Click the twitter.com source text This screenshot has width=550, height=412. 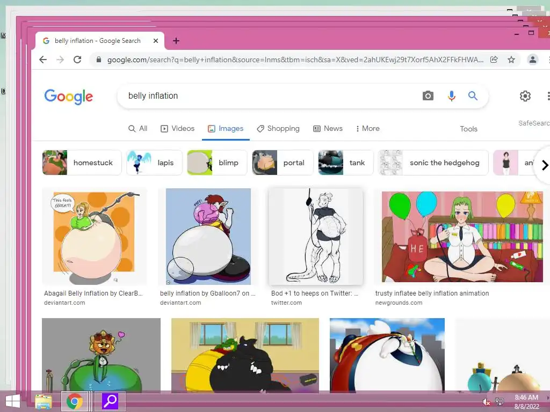tap(286, 303)
